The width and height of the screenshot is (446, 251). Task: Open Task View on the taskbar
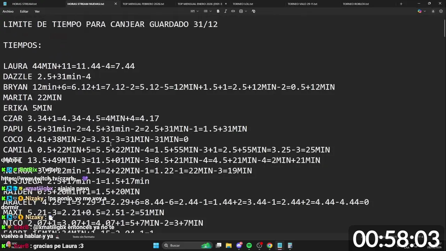[x=218, y=245]
